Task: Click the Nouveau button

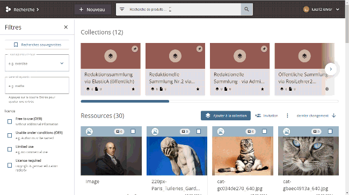Action: [x=92, y=10]
